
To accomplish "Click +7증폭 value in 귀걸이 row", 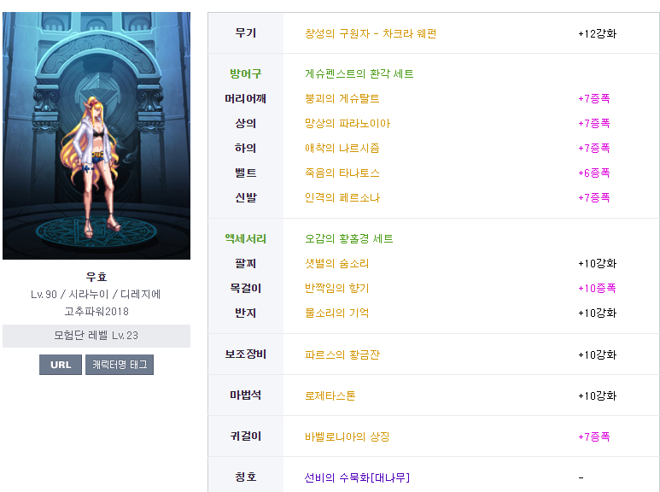I will pos(594,436).
